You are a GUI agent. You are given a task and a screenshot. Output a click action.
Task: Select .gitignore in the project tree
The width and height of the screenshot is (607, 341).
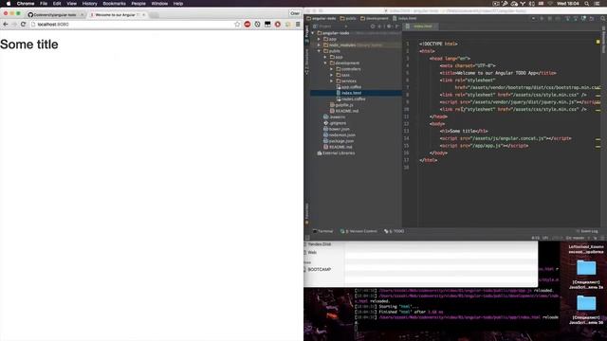(335, 123)
